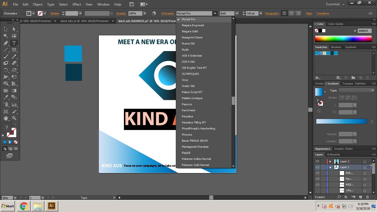The width and height of the screenshot is (377, 212).
Task: Open the Paragraph panel link
Action: tap(272, 13)
